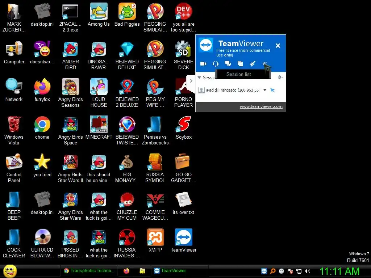Select the Soybox desktop icon

184,128
